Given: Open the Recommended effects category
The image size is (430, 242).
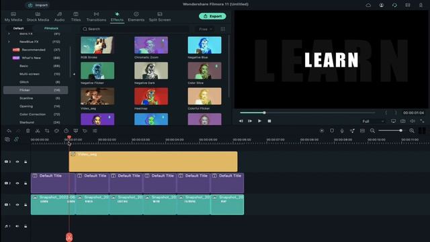Looking at the screenshot, I should (x=36, y=50).
